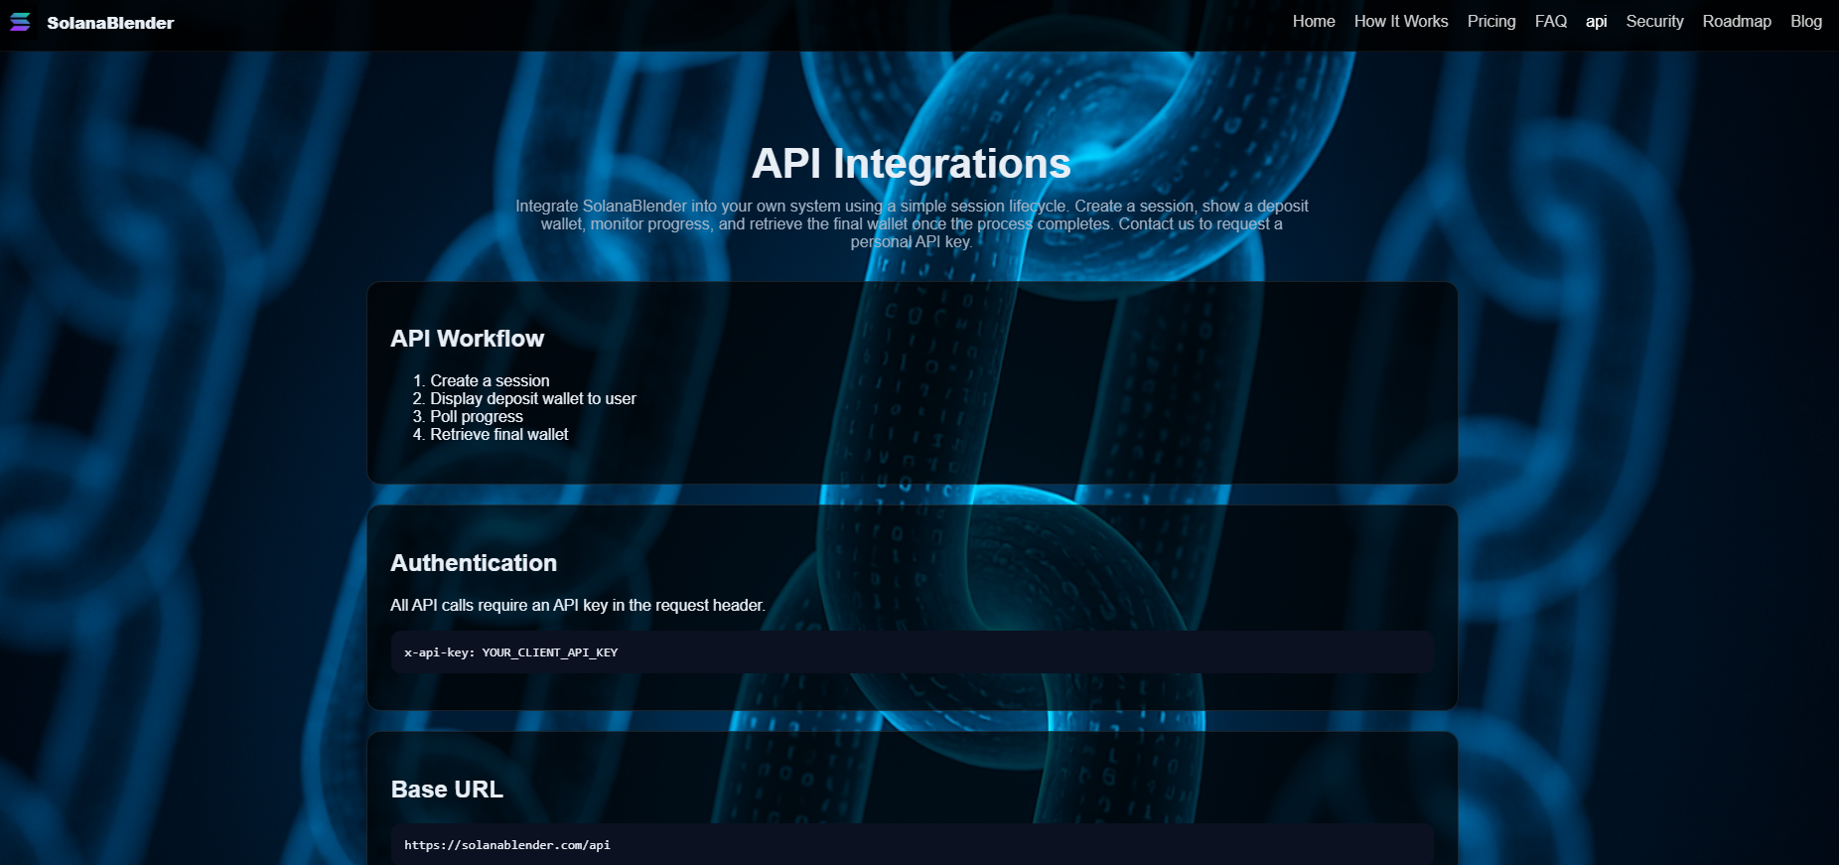Click the SolanaBlender logo icon
This screenshot has height=865, width=1839.
(20, 22)
